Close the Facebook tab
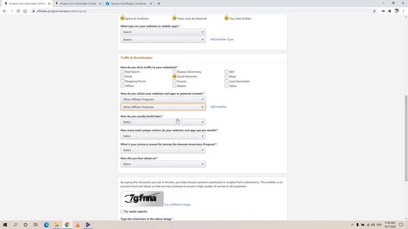 coord(150,4)
